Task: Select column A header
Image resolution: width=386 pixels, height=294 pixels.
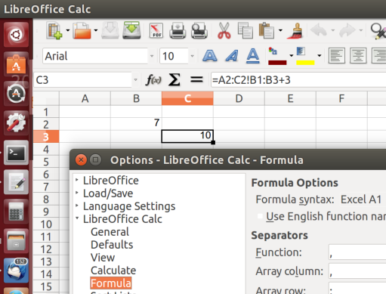Action: point(85,98)
